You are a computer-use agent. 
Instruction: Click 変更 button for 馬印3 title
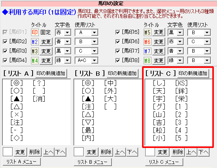point(46,51)
